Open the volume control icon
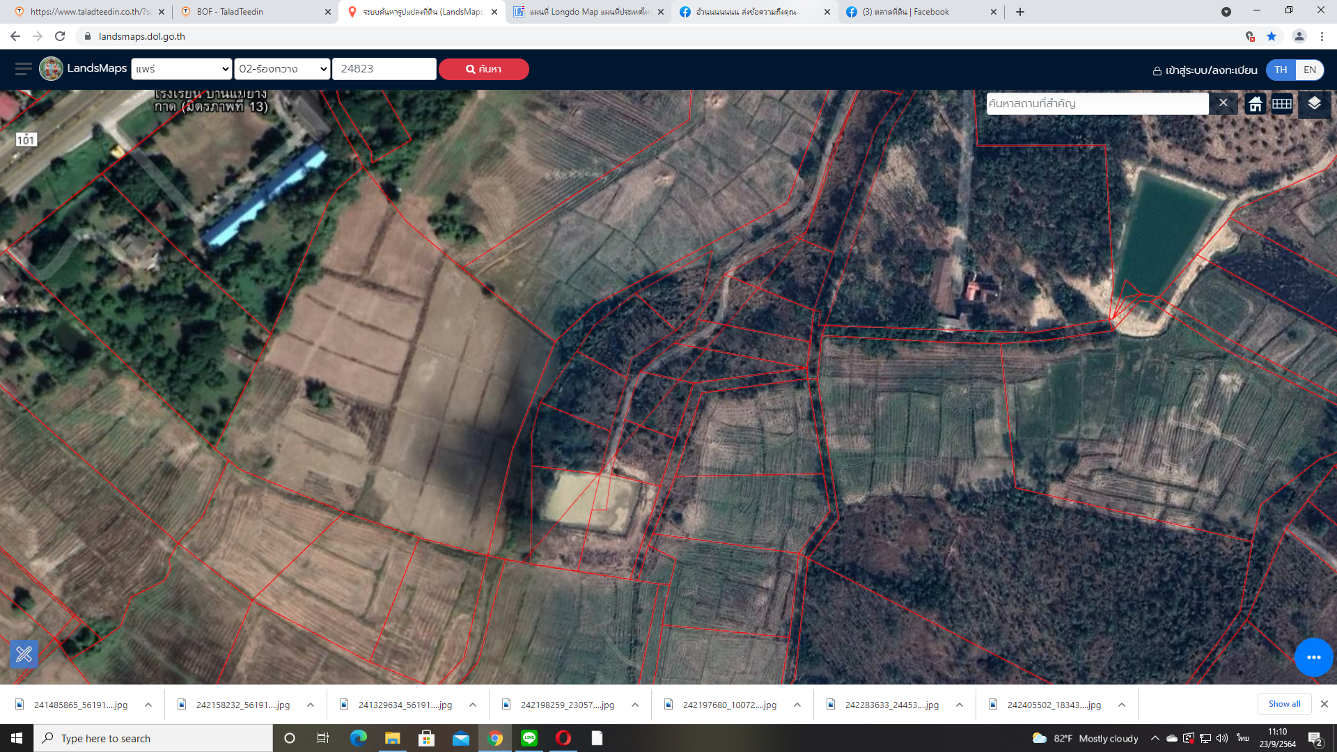Viewport: 1337px width, 752px height. [x=1222, y=738]
